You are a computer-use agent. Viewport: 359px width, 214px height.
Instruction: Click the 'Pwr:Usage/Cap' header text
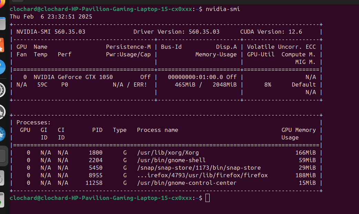pos(128,54)
